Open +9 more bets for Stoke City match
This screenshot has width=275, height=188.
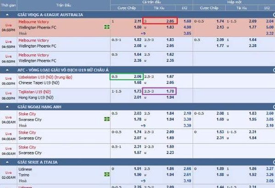point(143,126)
